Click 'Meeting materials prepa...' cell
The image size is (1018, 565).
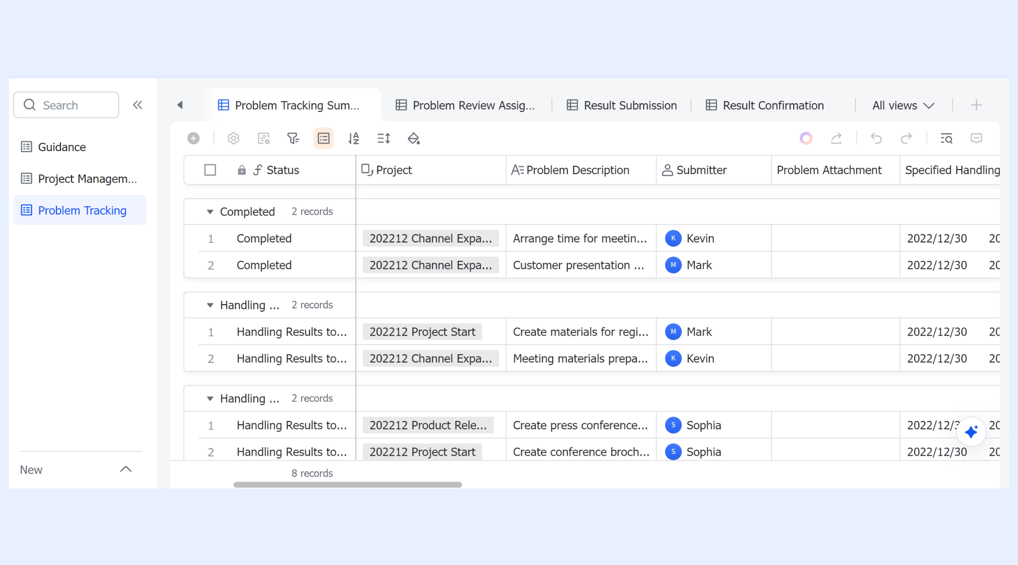pyautogui.click(x=581, y=358)
